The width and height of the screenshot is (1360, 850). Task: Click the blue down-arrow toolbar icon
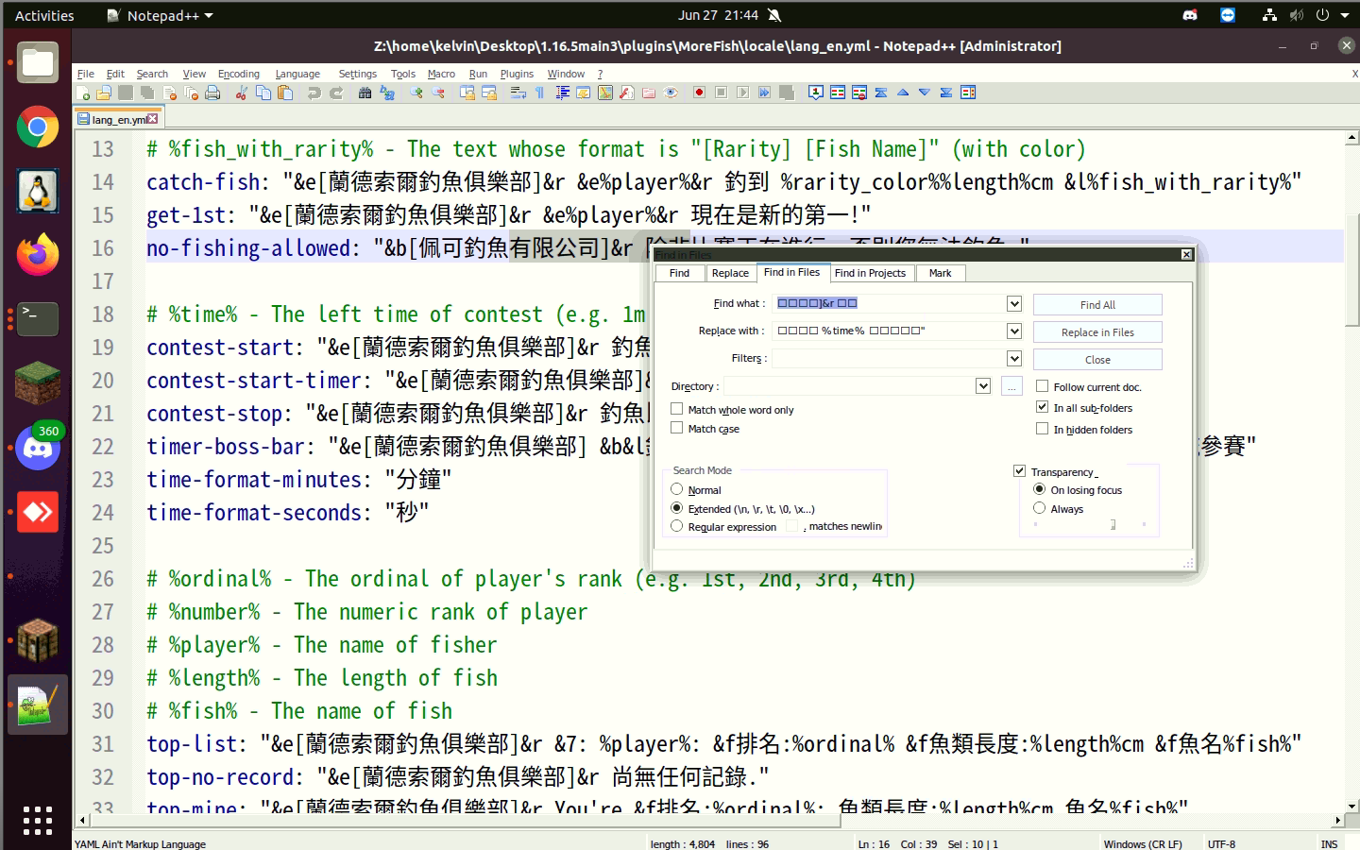pos(925,93)
